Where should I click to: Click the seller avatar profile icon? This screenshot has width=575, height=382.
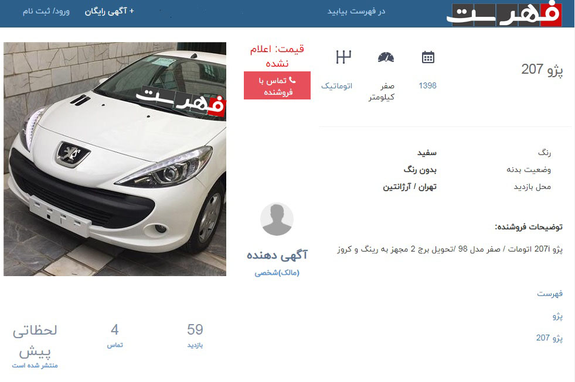pyautogui.click(x=277, y=219)
